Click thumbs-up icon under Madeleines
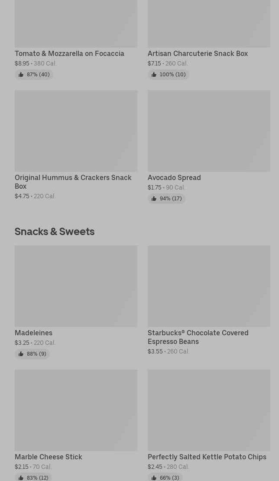This screenshot has height=481, width=279. click(x=21, y=354)
